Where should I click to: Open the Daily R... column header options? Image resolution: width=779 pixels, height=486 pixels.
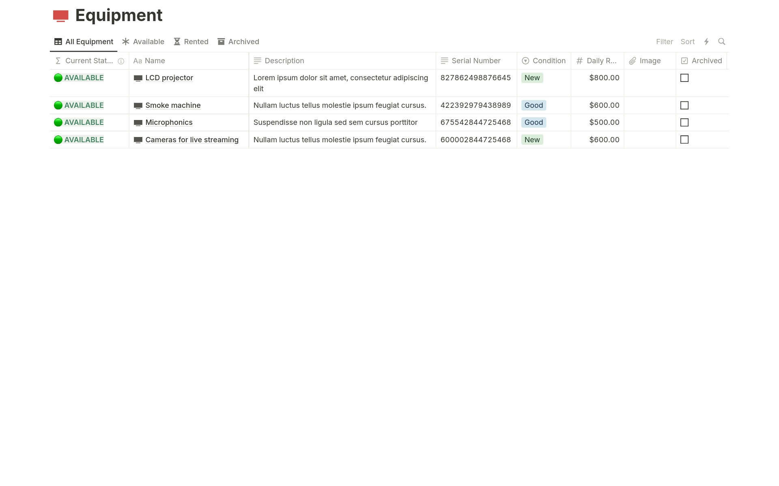(597, 61)
